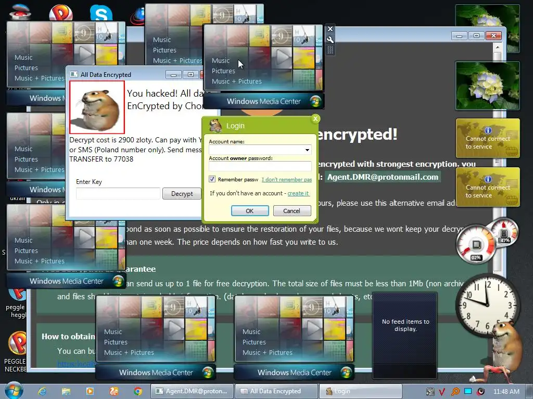Open the red button desktop shortcut
This screenshot has width=533, height=399.
20,11
